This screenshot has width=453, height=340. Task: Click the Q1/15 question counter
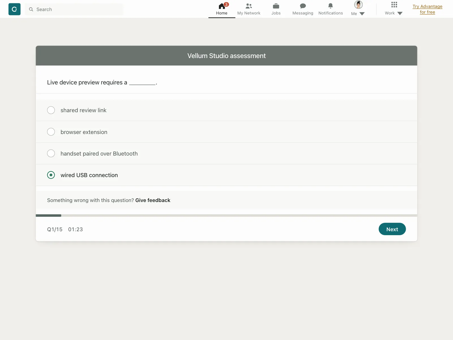tap(55, 229)
